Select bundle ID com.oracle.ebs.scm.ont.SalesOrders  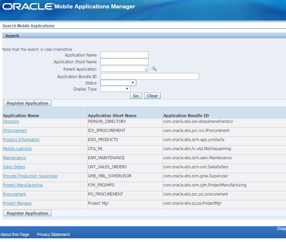[196, 167]
